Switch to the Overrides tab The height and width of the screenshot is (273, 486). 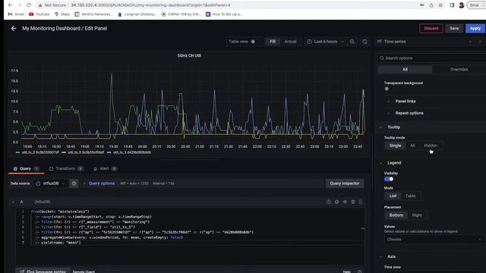[459, 70]
